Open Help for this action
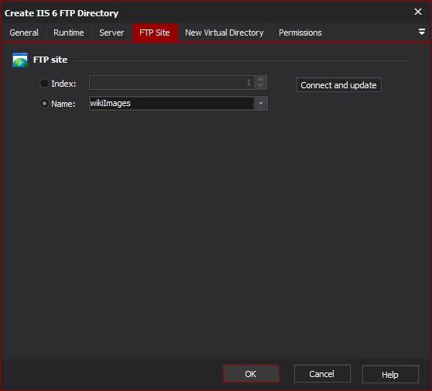 [x=390, y=374]
